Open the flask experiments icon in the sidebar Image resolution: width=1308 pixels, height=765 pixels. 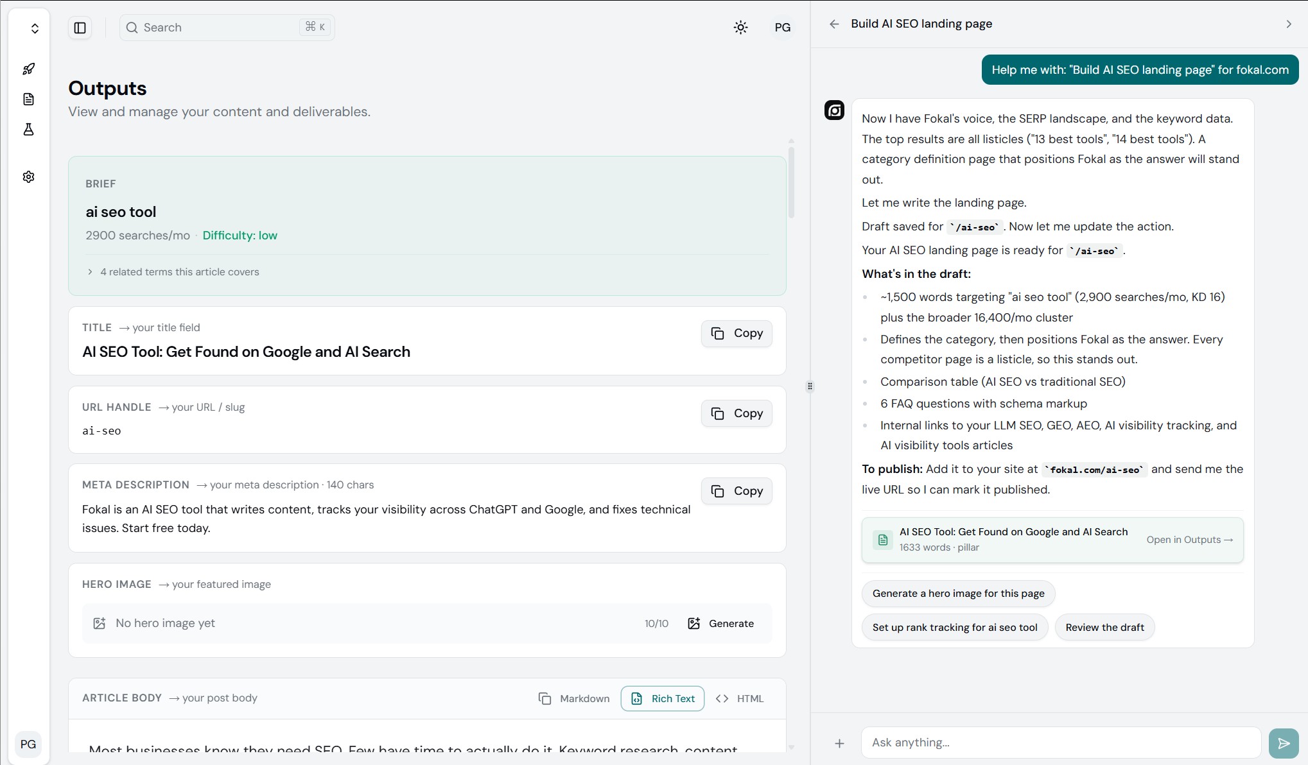pyautogui.click(x=28, y=130)
